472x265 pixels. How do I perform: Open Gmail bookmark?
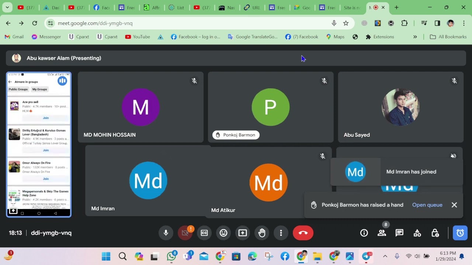14,37
